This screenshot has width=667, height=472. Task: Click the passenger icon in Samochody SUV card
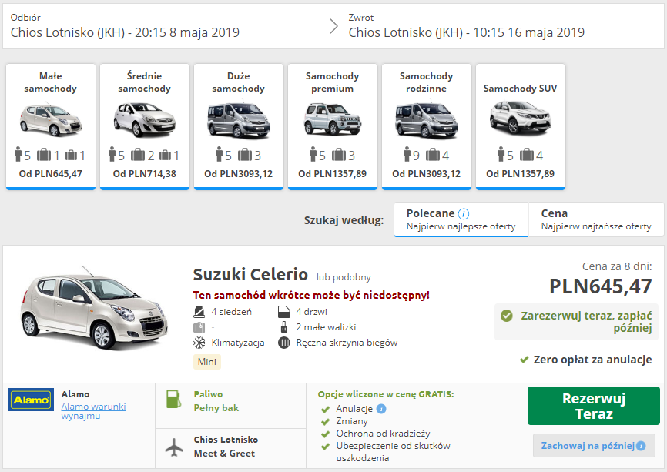(501, 155)
